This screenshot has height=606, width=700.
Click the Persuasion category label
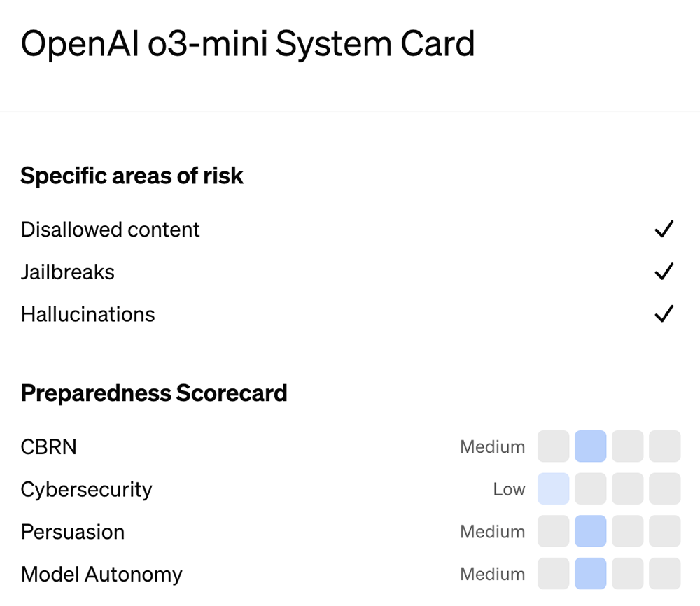click(x=73, y=531)
